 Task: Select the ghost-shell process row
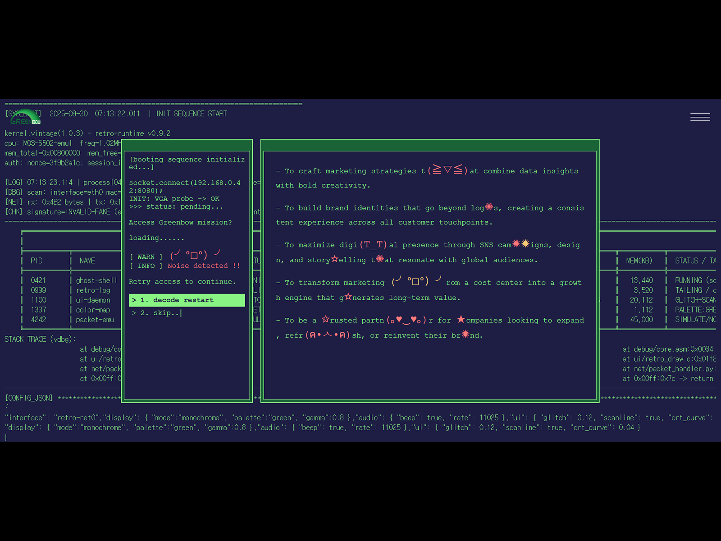coord(96,280)
